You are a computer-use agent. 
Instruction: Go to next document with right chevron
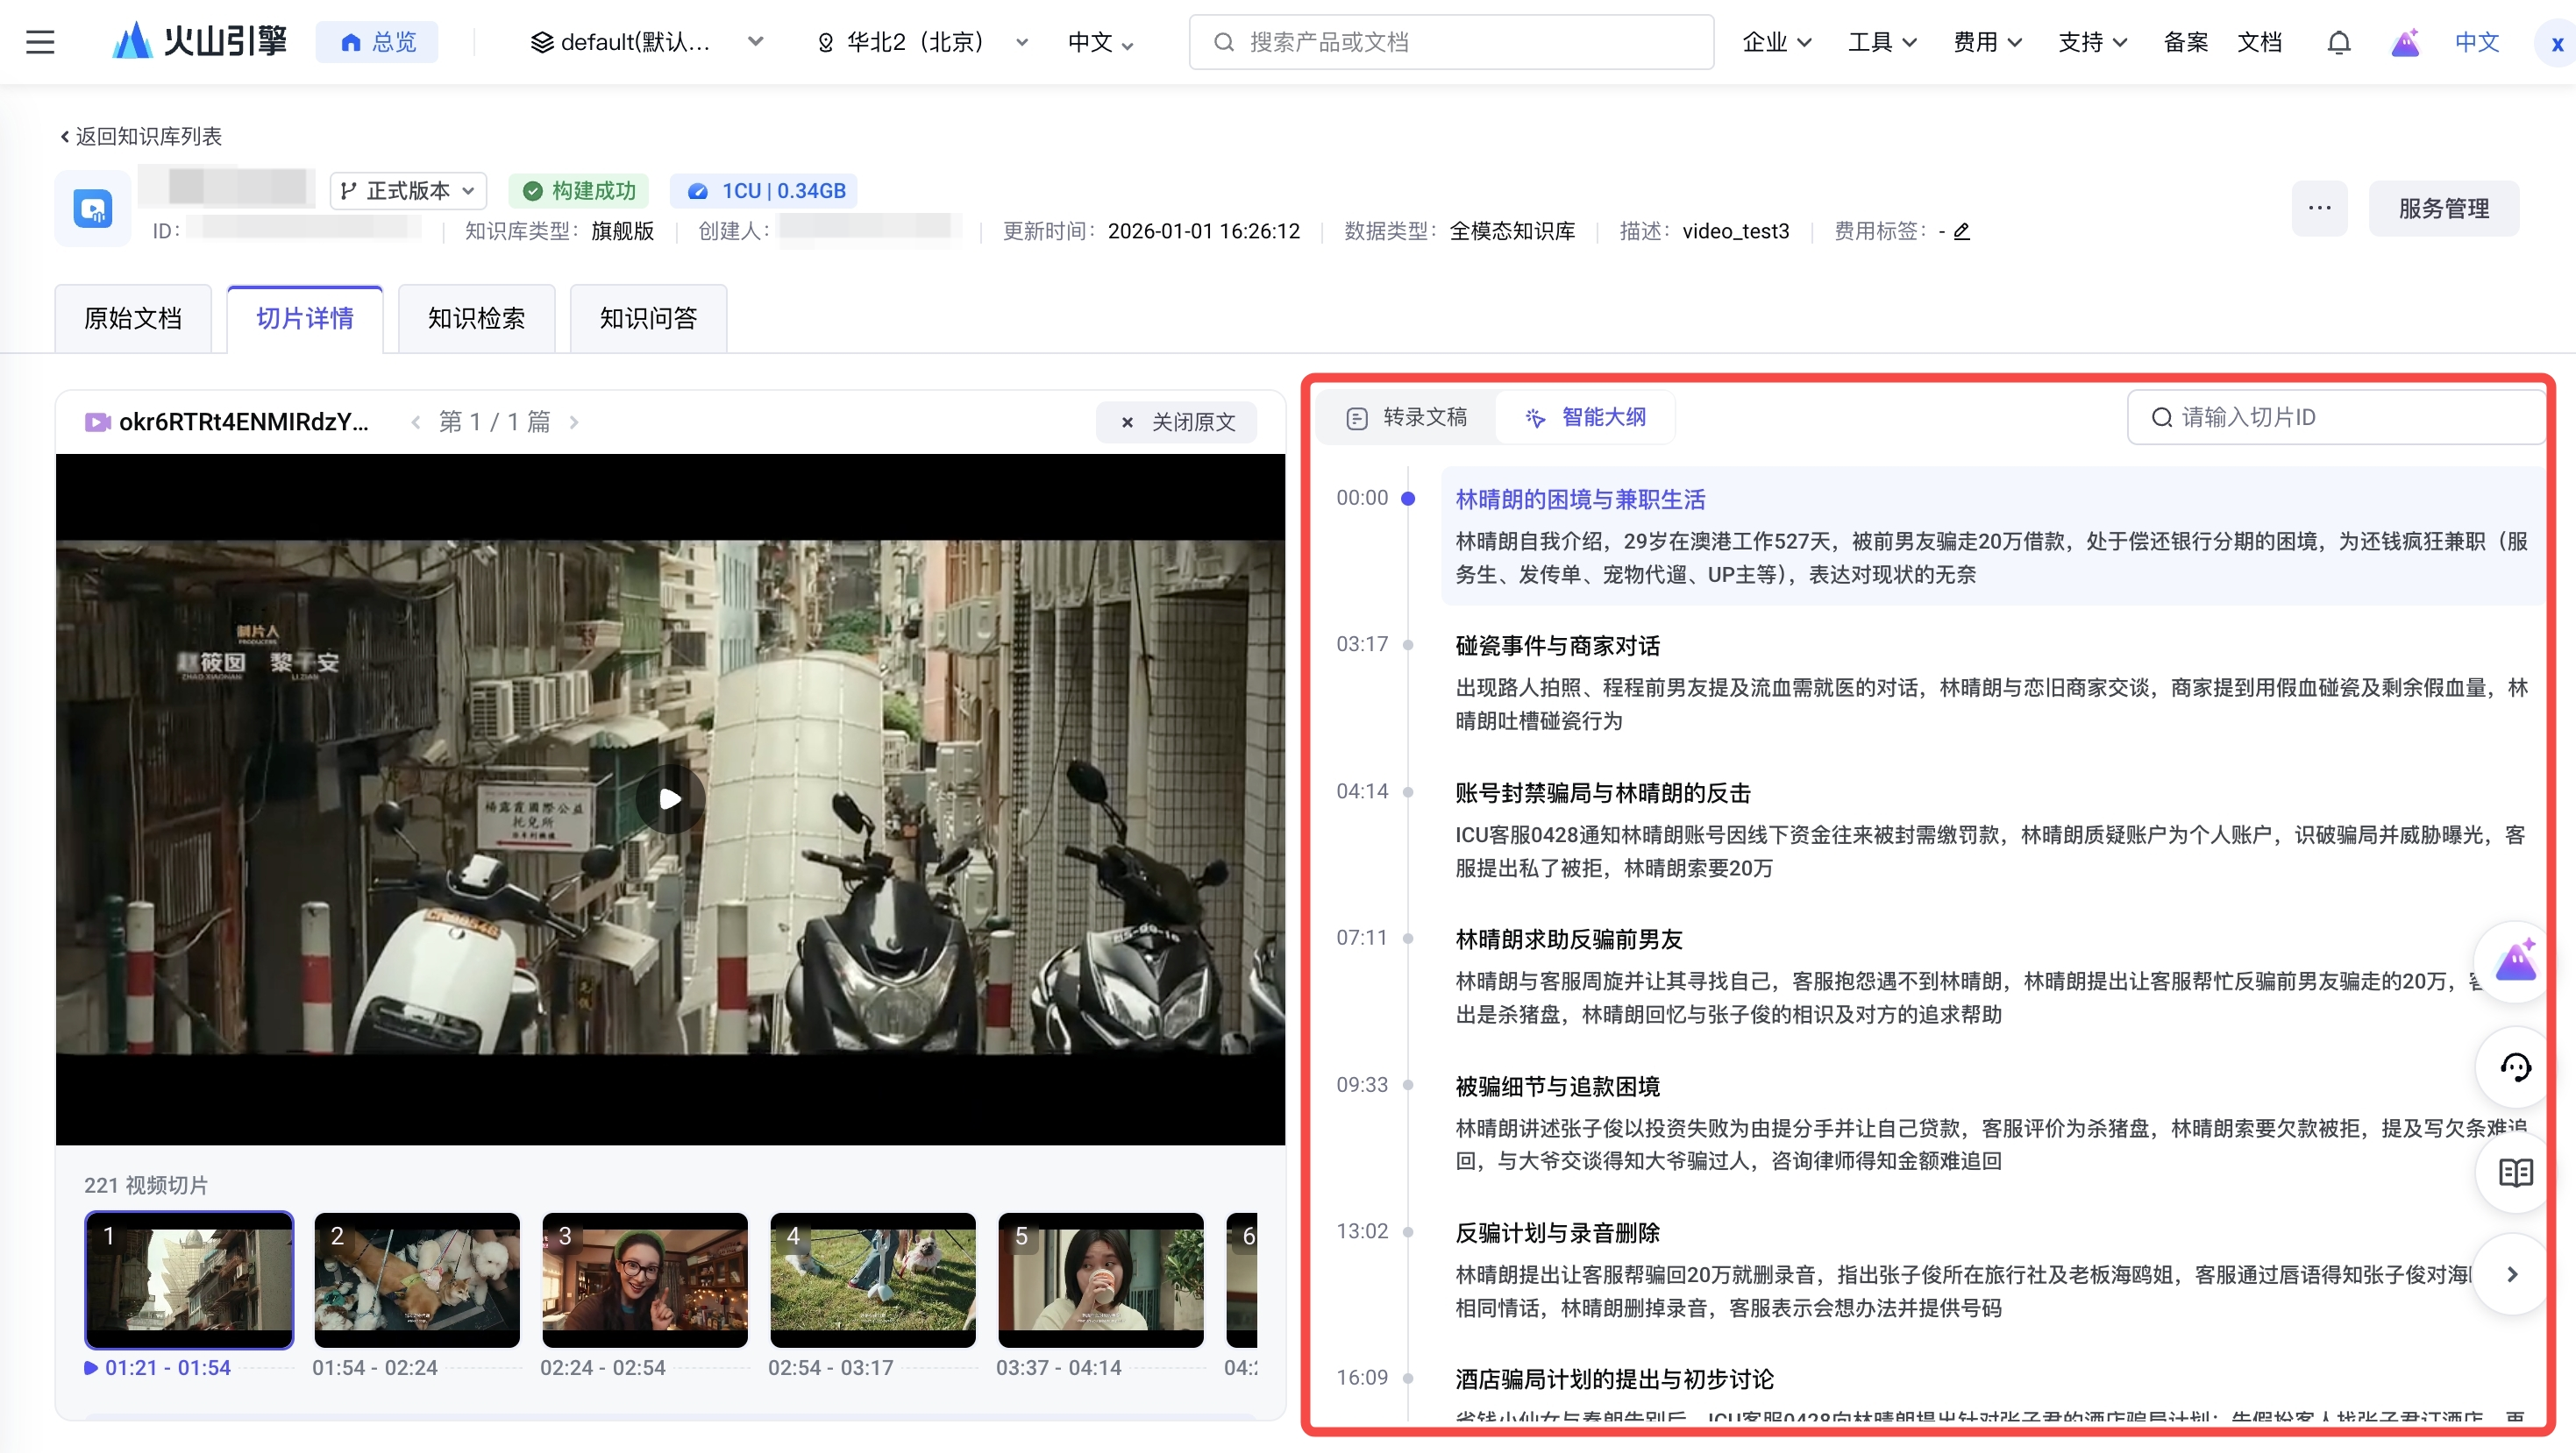click(x=574, y=422)
